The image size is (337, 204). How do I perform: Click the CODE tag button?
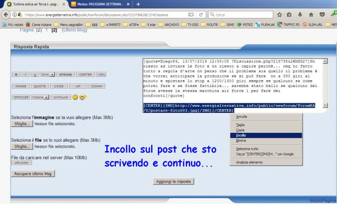(x=59, y=86)
